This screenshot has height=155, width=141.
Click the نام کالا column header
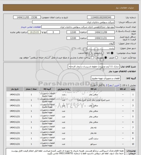pos(93,89)
